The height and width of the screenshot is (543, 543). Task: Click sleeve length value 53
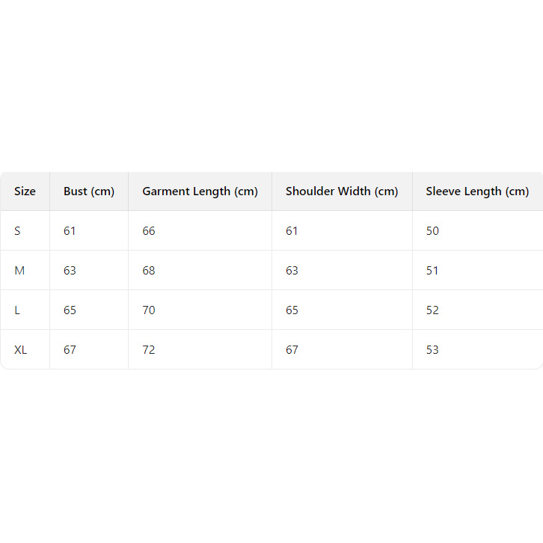pos(432,350)
